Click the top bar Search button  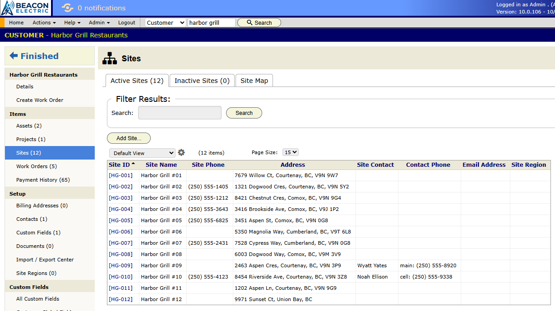(x=259, y=23)
